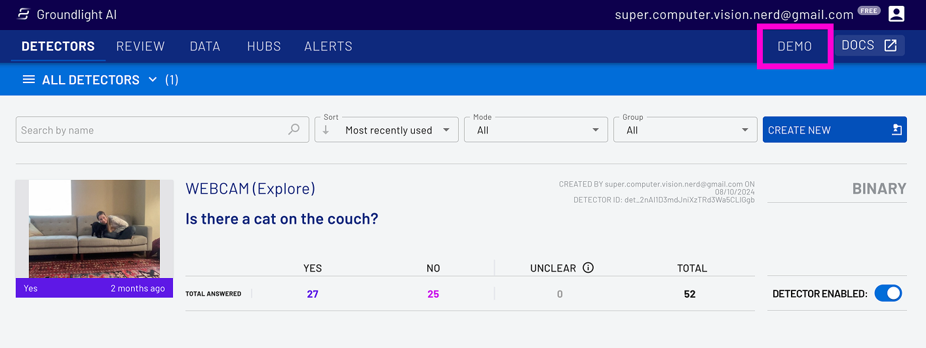The height and width of the screenshot is (348, 926).
Task: Click the DEMO button
Action: tap(795, 46)
